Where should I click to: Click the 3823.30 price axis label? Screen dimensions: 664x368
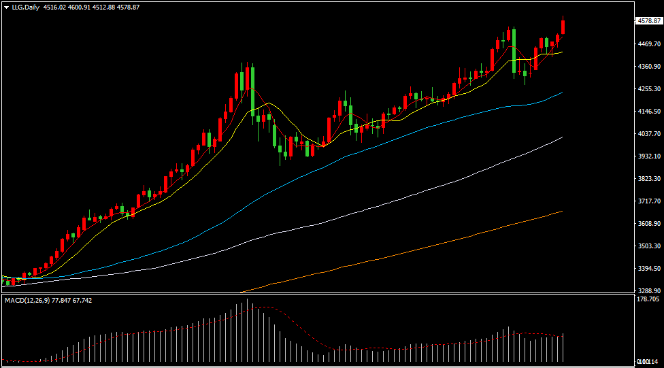coord(649,179)
